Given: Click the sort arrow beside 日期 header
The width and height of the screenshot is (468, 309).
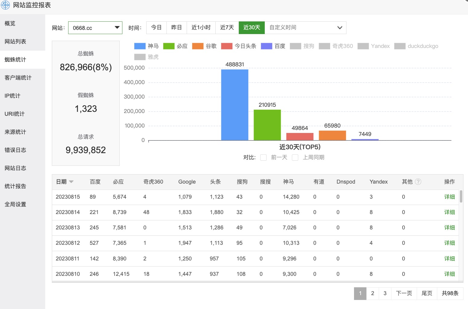Looking at the screenshot, I should click(x=71, y=182).
